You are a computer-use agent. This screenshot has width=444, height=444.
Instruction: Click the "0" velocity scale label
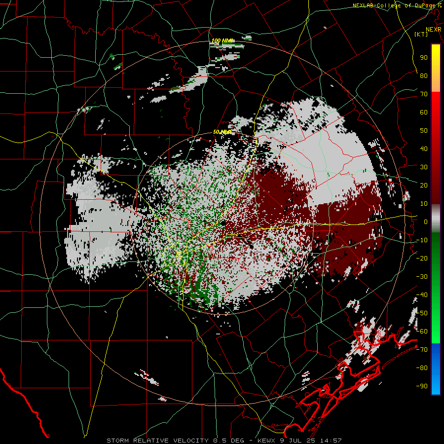(426, 222)
